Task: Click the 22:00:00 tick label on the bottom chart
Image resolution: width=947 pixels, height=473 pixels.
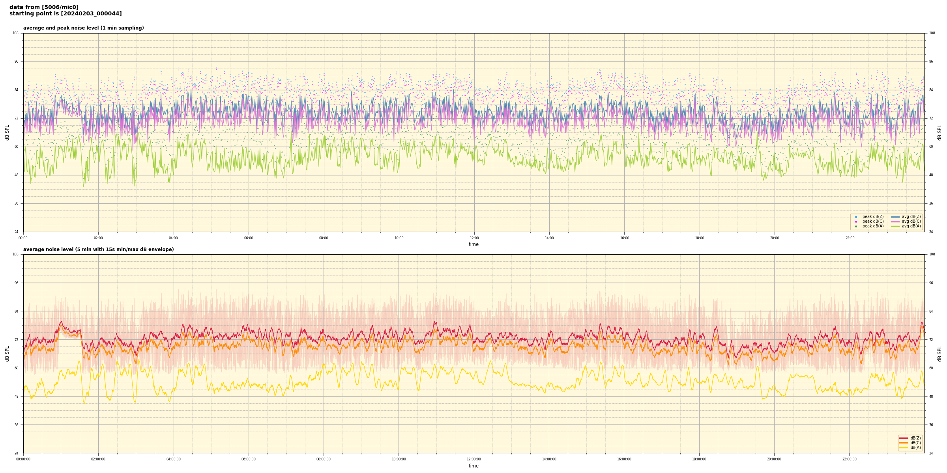Action: 850,459
